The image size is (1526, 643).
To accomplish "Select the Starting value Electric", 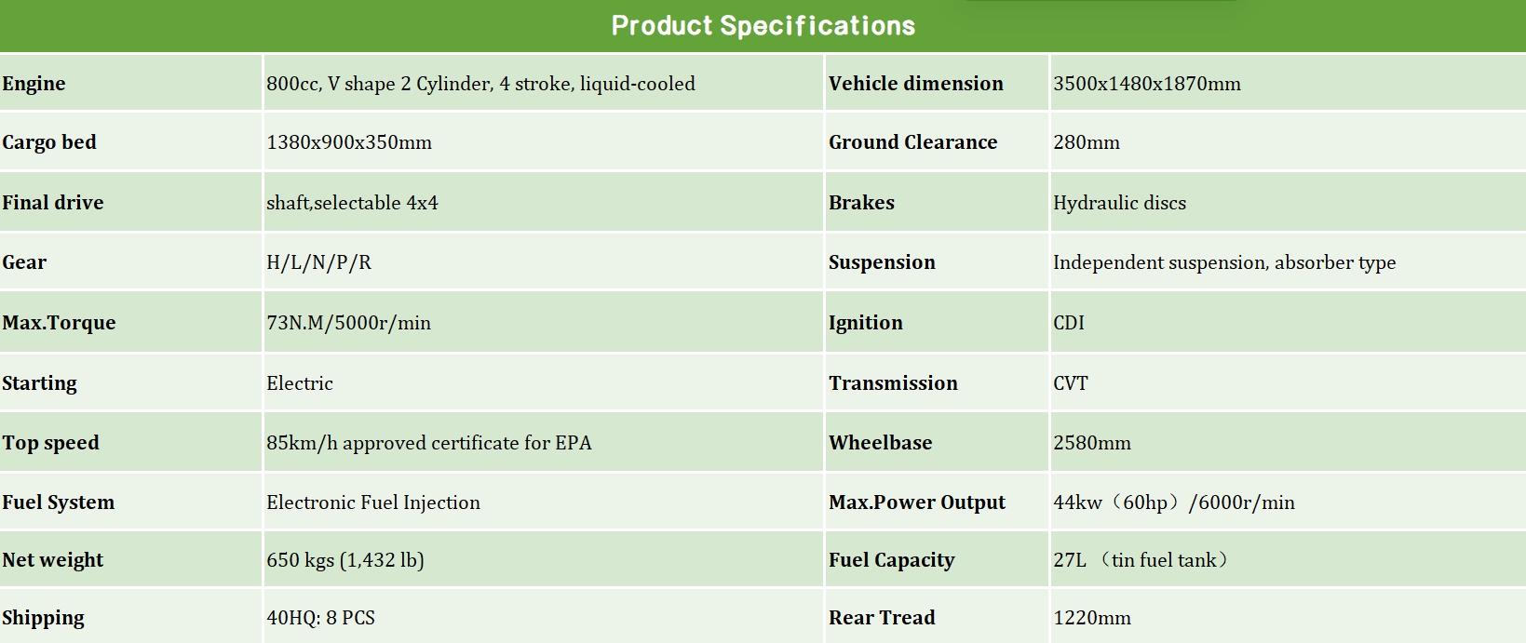I will point(300,383).
